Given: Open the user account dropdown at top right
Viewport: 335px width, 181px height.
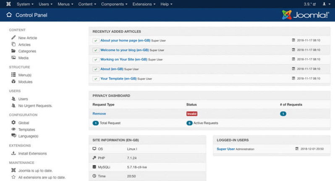Looking at the screenshot, I should [x=325, y=4].
